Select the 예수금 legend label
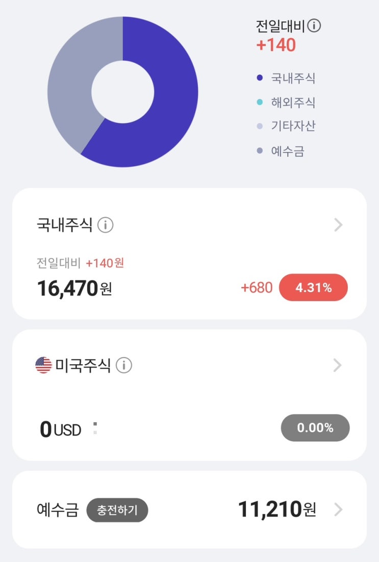The width and height of the screenshot is (379, 562). [287, 151]
